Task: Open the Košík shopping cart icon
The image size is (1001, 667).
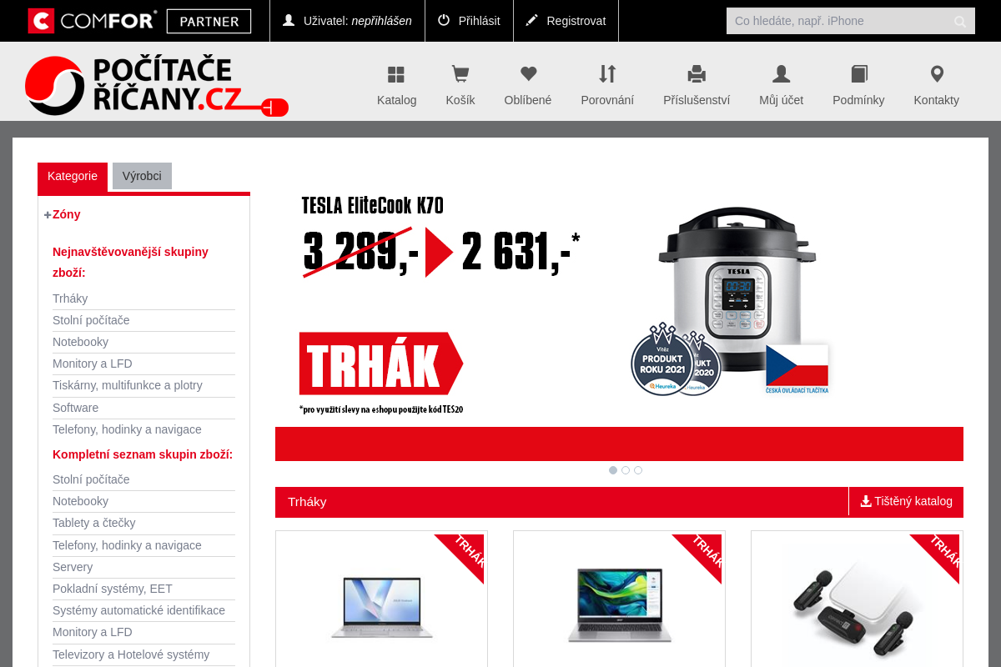Action: tap(460, 74)
